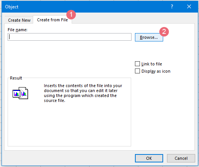Enable the Link to file checkbox
Viewport: 199px width, 167px height.
click(137, 64)
